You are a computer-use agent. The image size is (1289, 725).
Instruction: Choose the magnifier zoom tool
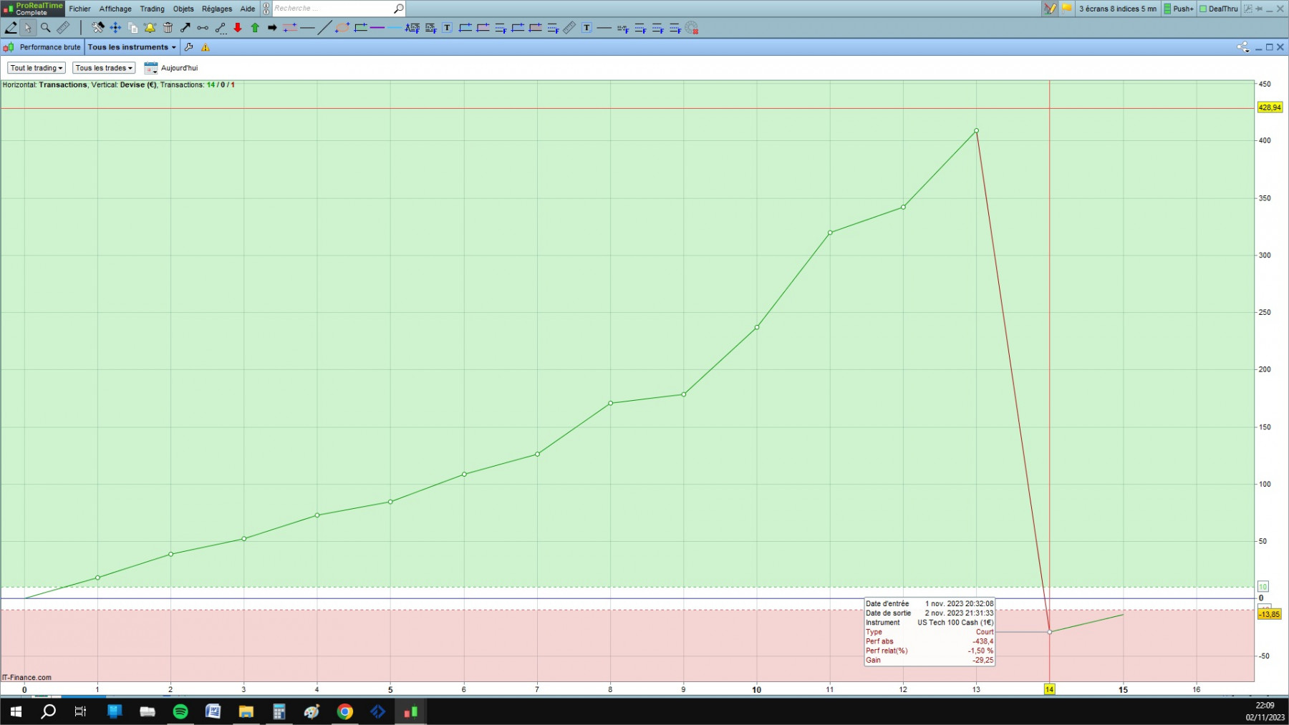(x=45, y=28)
